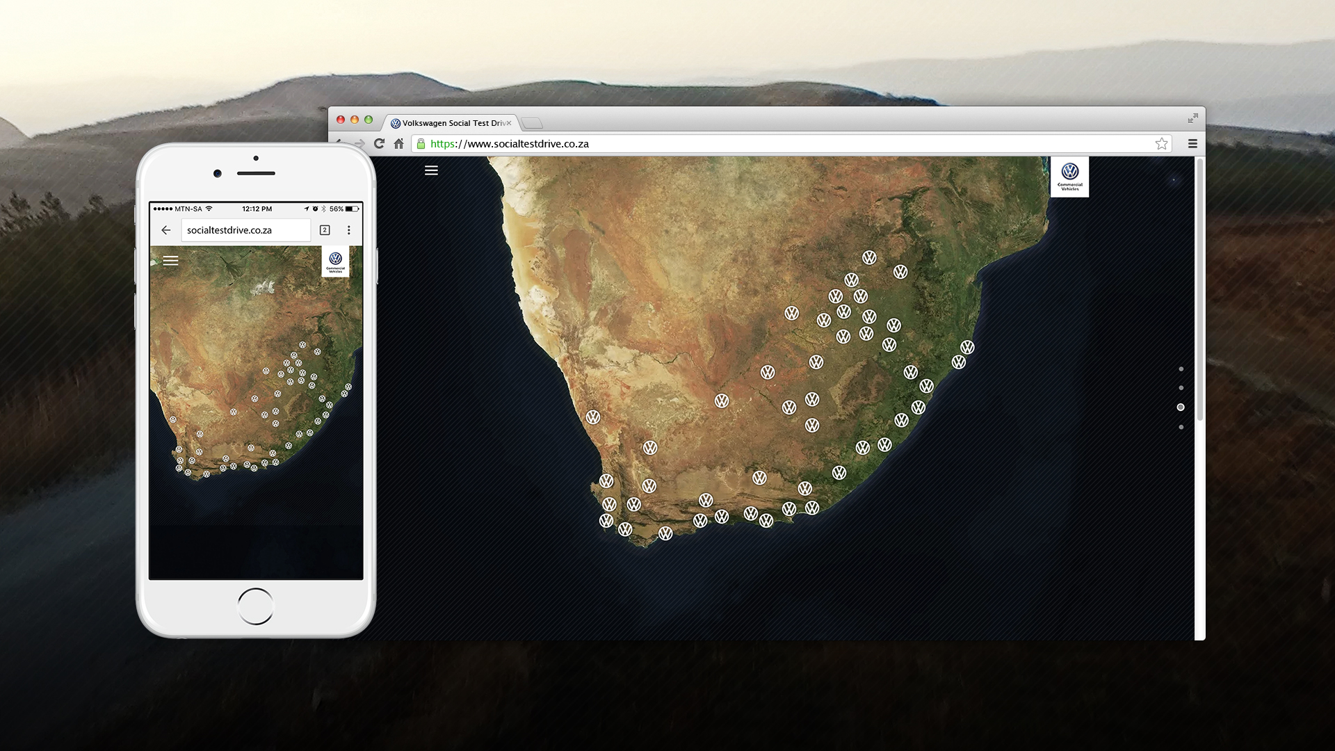1335x751 pixels.
Task: Reload the page in the desktop browser
Action: click(379, 143)
